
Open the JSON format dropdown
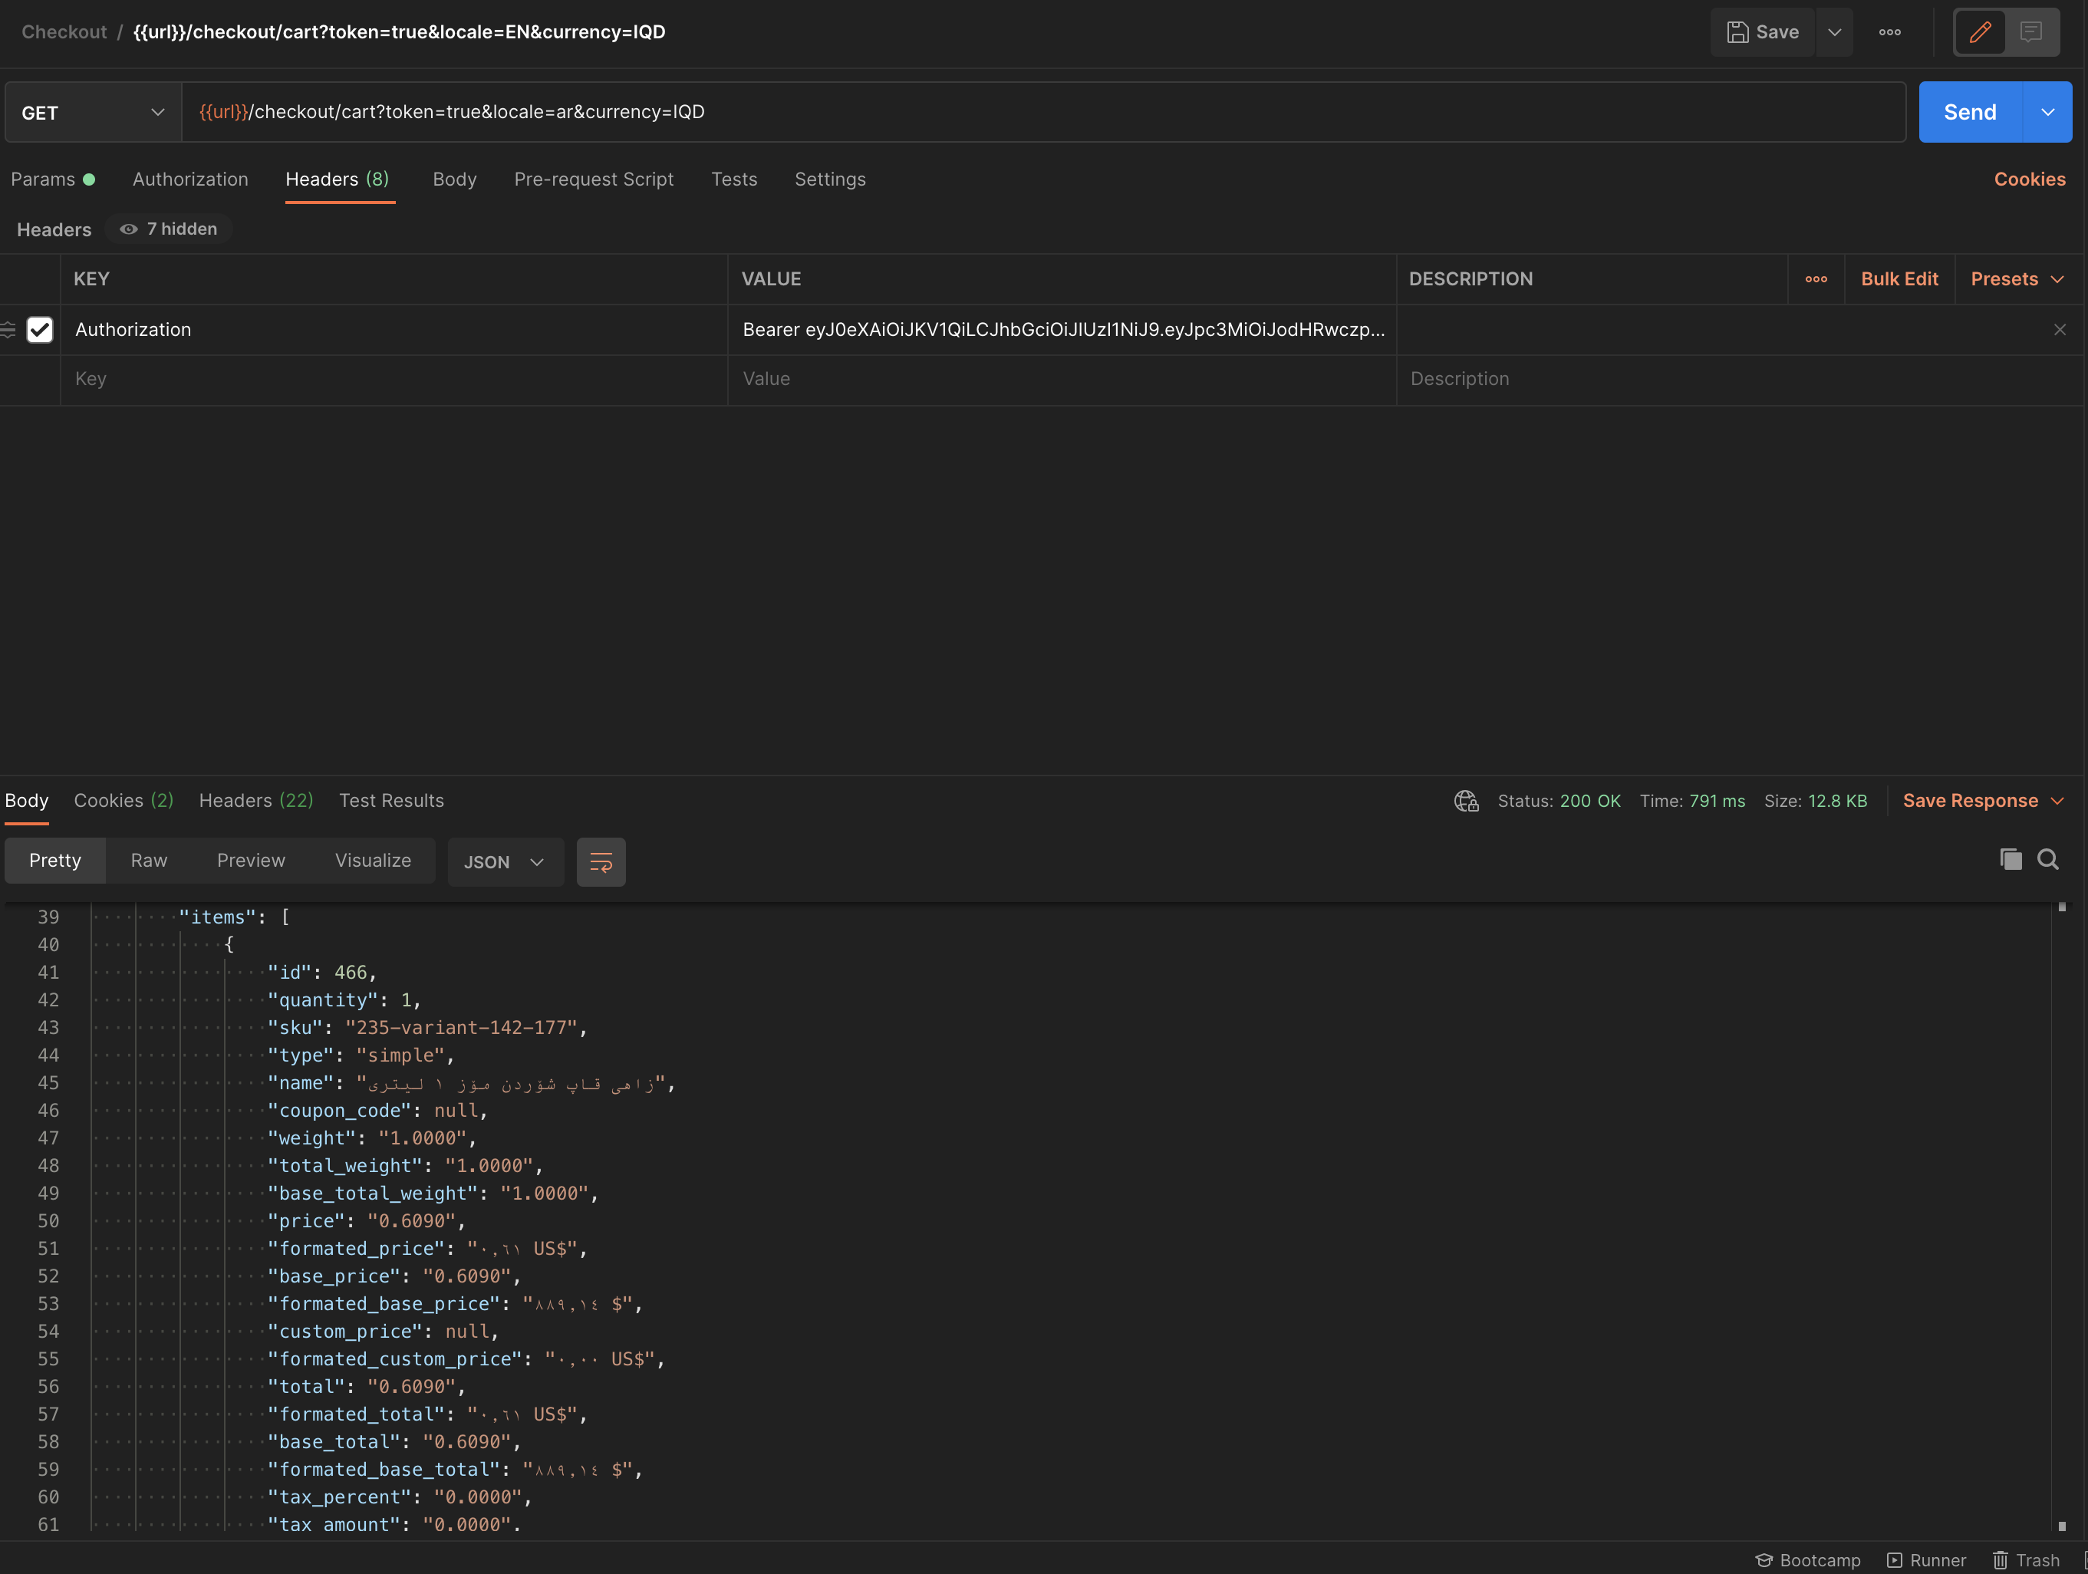505,861
